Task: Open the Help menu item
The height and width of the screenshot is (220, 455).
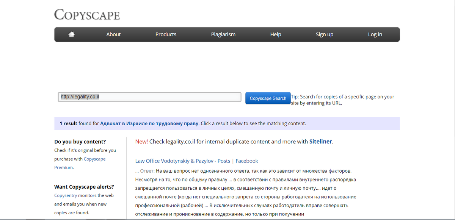Action: [276, 34]
